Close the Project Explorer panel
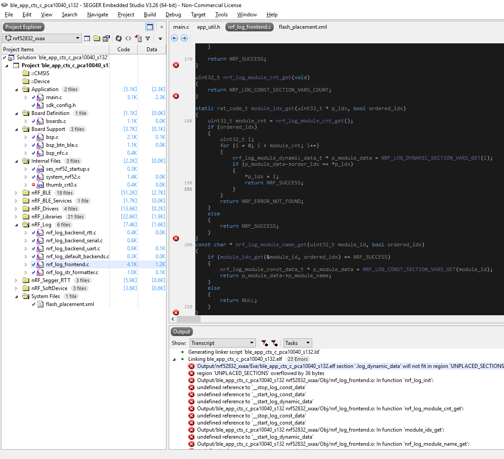Viewport: 504px width, 459px height. [x=162, y=27]
